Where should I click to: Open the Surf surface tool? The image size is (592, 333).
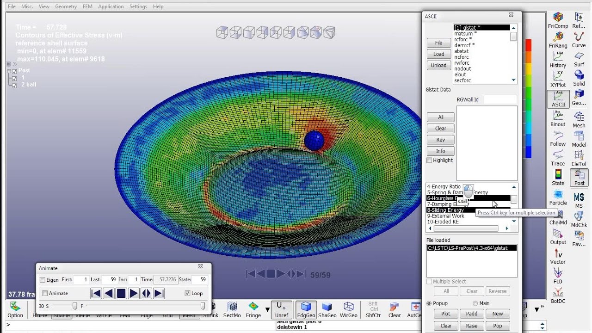[579, 60]
